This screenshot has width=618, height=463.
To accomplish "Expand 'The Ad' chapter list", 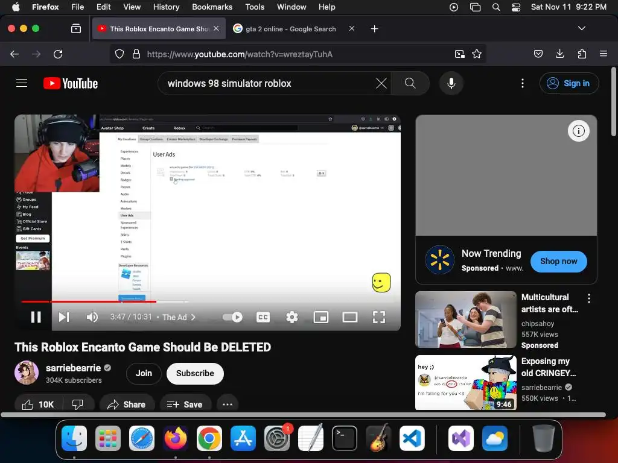I will point(179,317).
